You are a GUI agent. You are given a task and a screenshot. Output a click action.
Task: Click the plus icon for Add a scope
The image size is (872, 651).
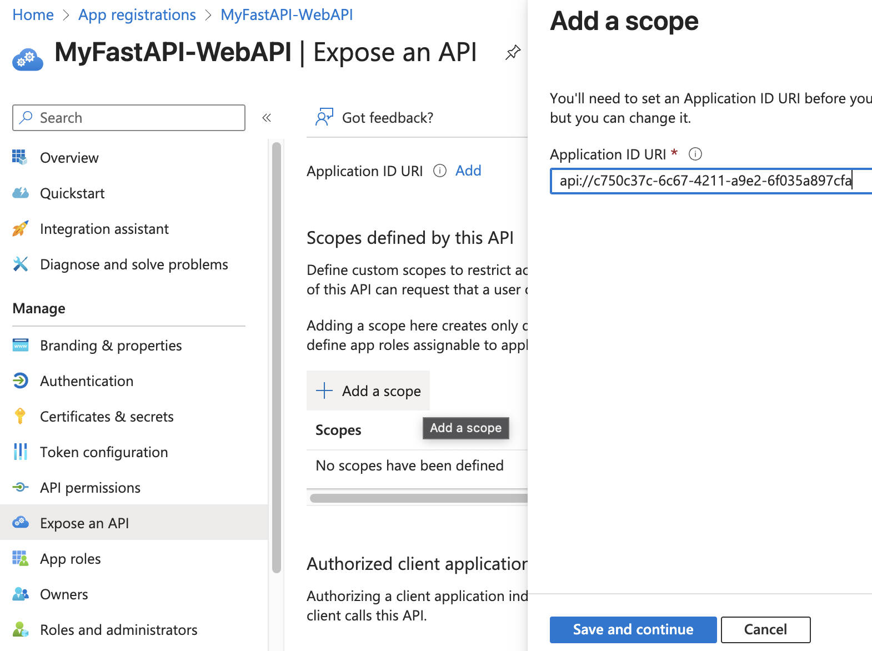pyautogui.click(x=324, y=390)
